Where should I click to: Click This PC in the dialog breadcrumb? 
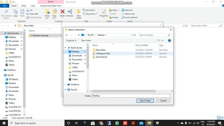91,35
